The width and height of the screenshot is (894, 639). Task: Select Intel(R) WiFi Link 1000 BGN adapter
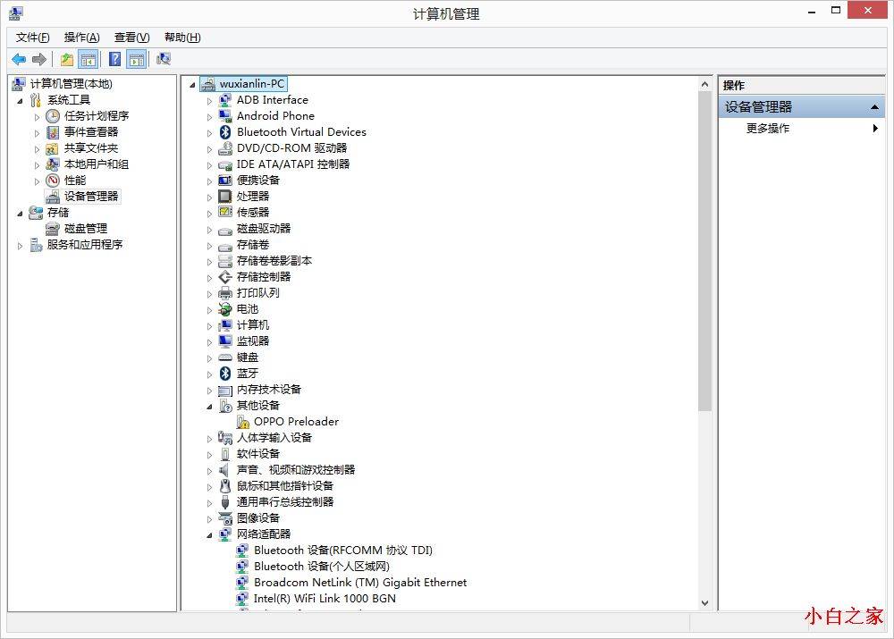tap(325, 599)
